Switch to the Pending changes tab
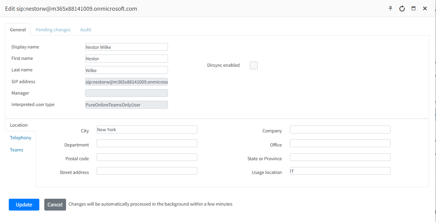 coord(53,30)
